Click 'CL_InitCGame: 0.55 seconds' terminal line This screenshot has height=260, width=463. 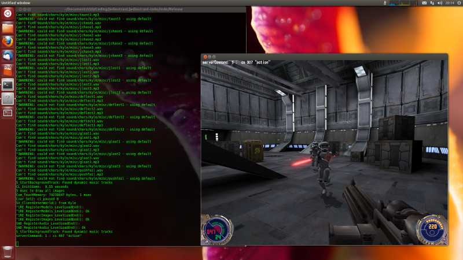(42, 187)
